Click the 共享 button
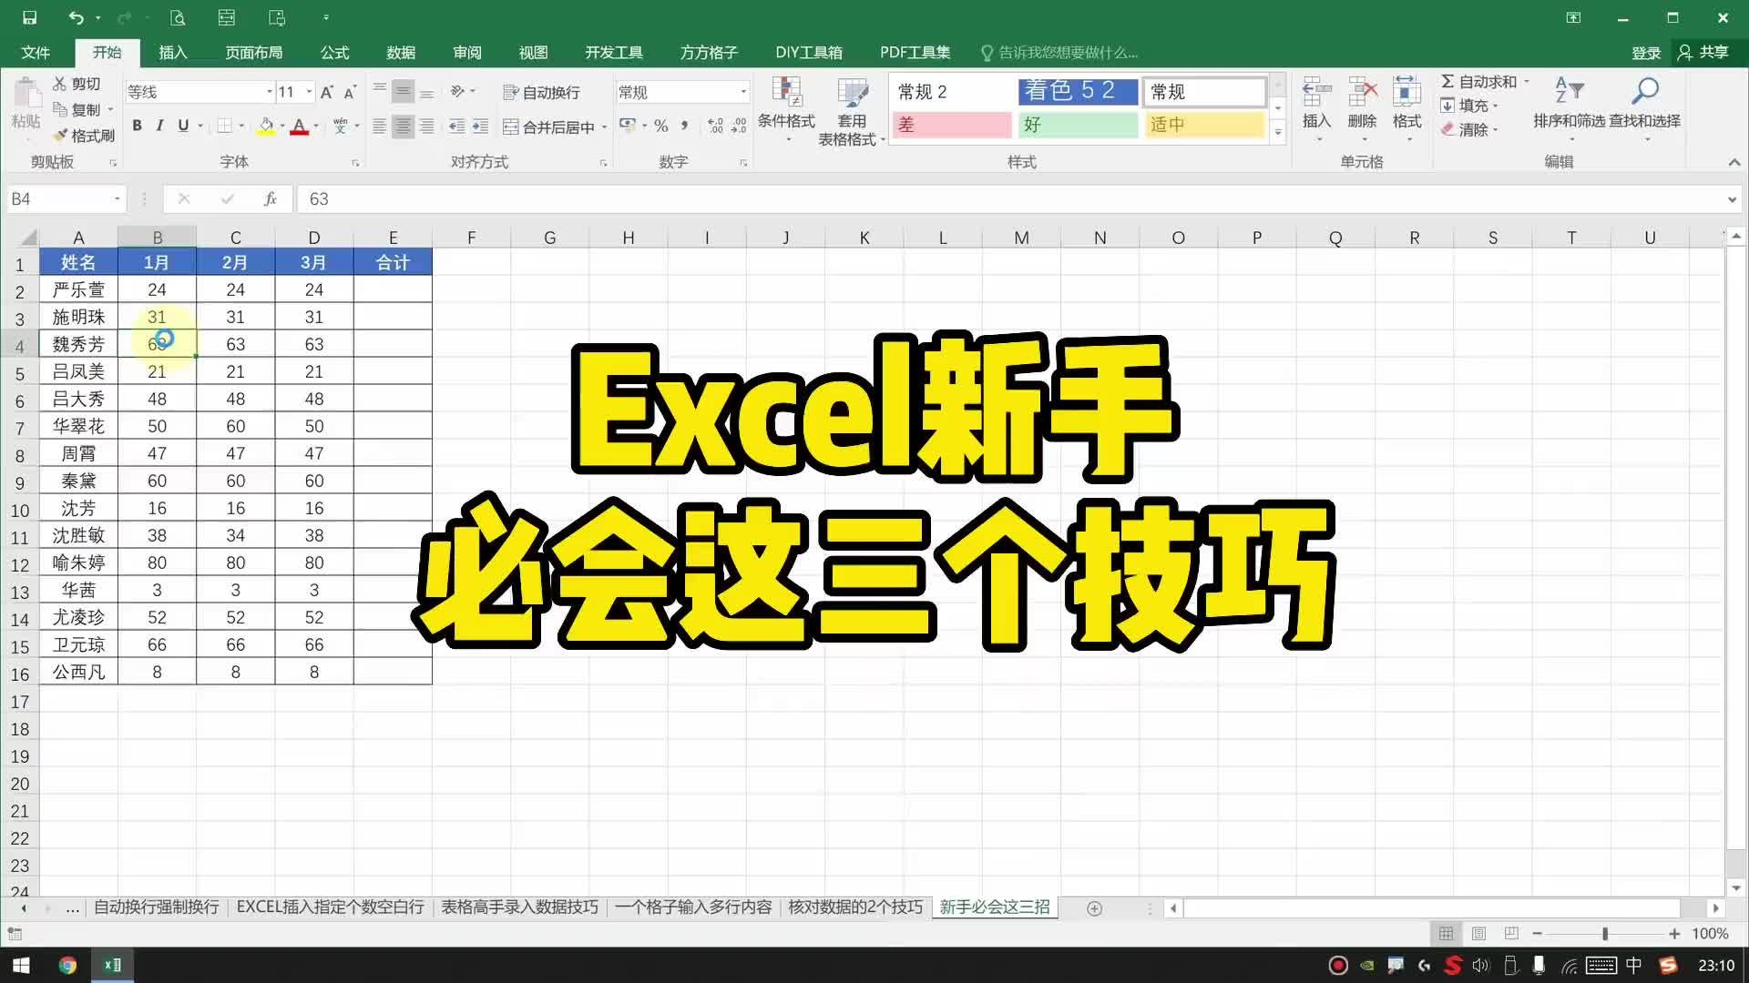The height and width of the screenshot is (983, 1749). click(1711, 52)
